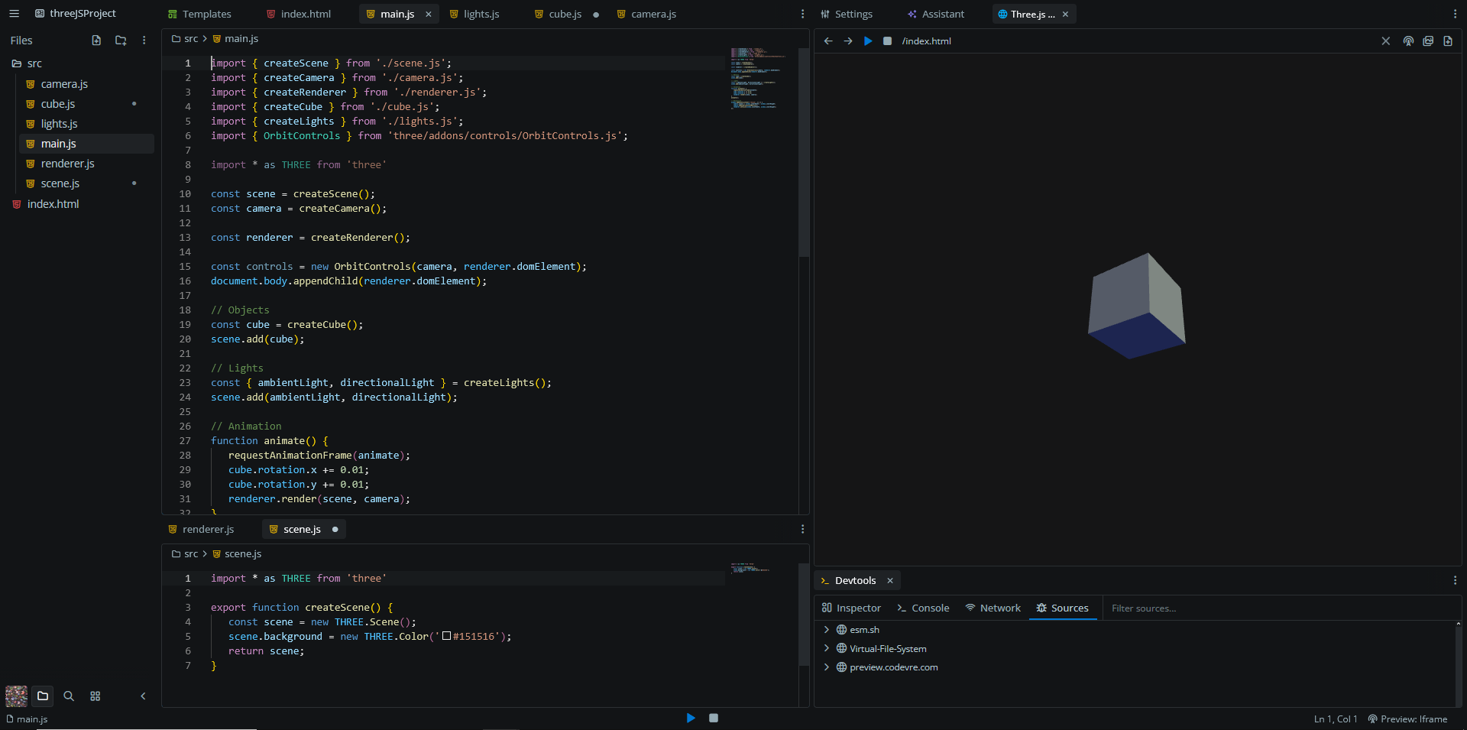Open the hamburger menu at top left
Screen dimensions: 1467x730
click(x=14, y=14)
